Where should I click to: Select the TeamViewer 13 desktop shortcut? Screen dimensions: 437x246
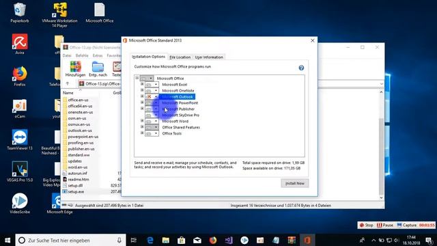20,139
